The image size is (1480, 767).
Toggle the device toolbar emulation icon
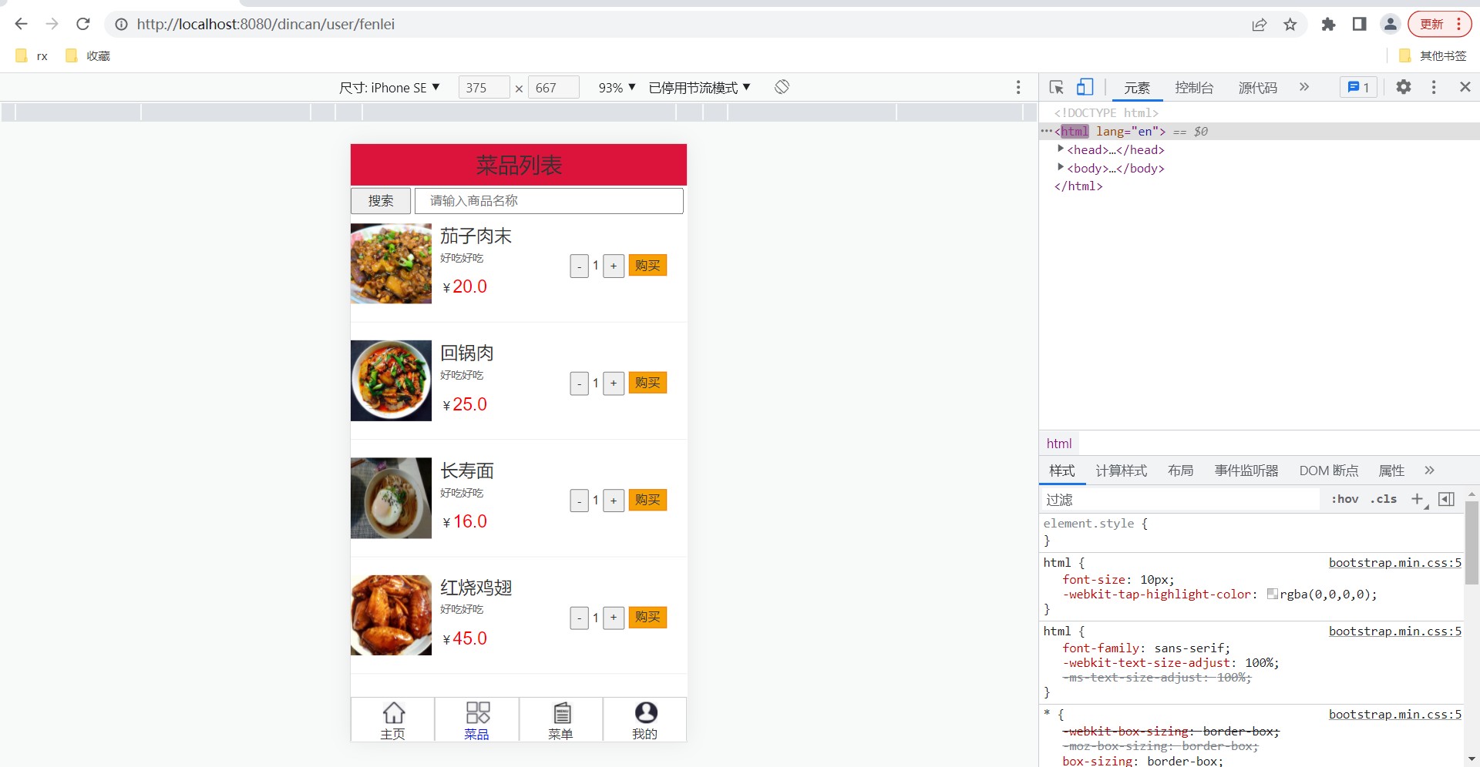[x=1085, y=87]
